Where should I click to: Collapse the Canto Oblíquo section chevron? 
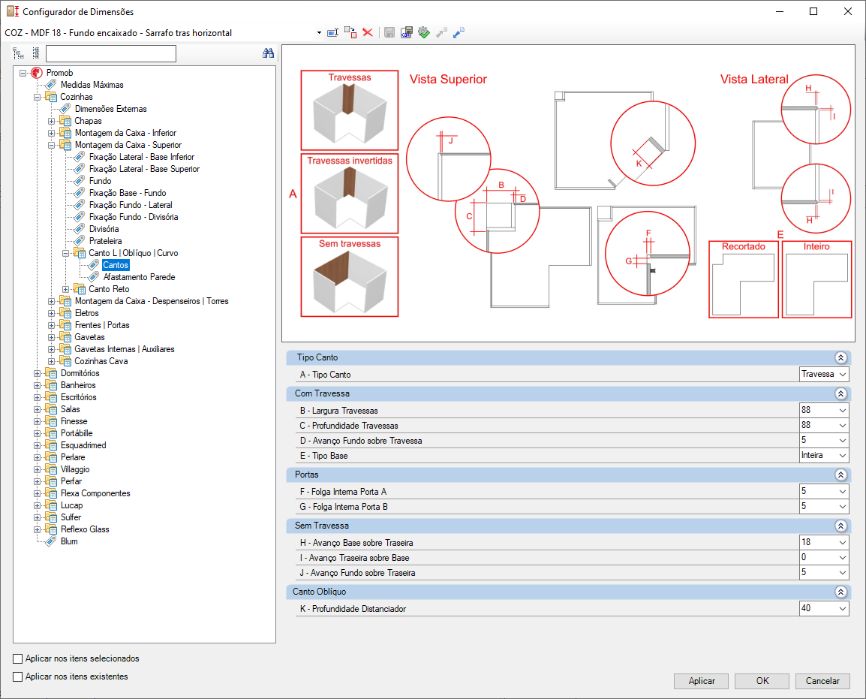[840, 592]
